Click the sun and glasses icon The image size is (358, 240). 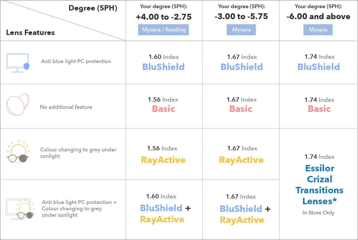[18, 151]
